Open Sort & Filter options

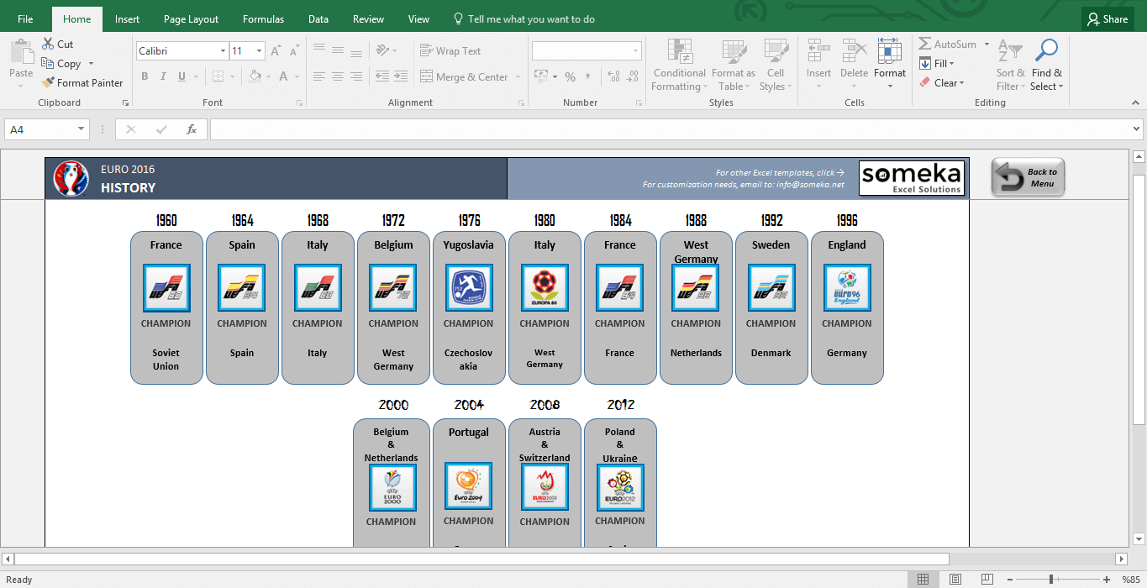1009,65
